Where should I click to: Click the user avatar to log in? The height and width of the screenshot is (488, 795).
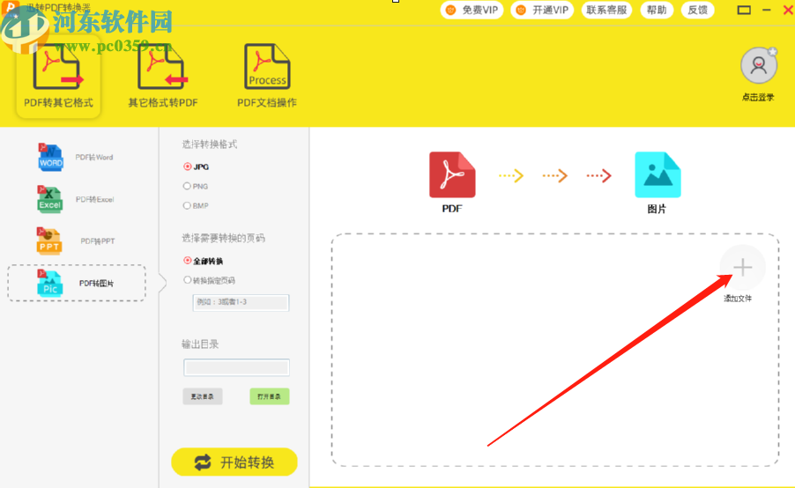[759, 65]
